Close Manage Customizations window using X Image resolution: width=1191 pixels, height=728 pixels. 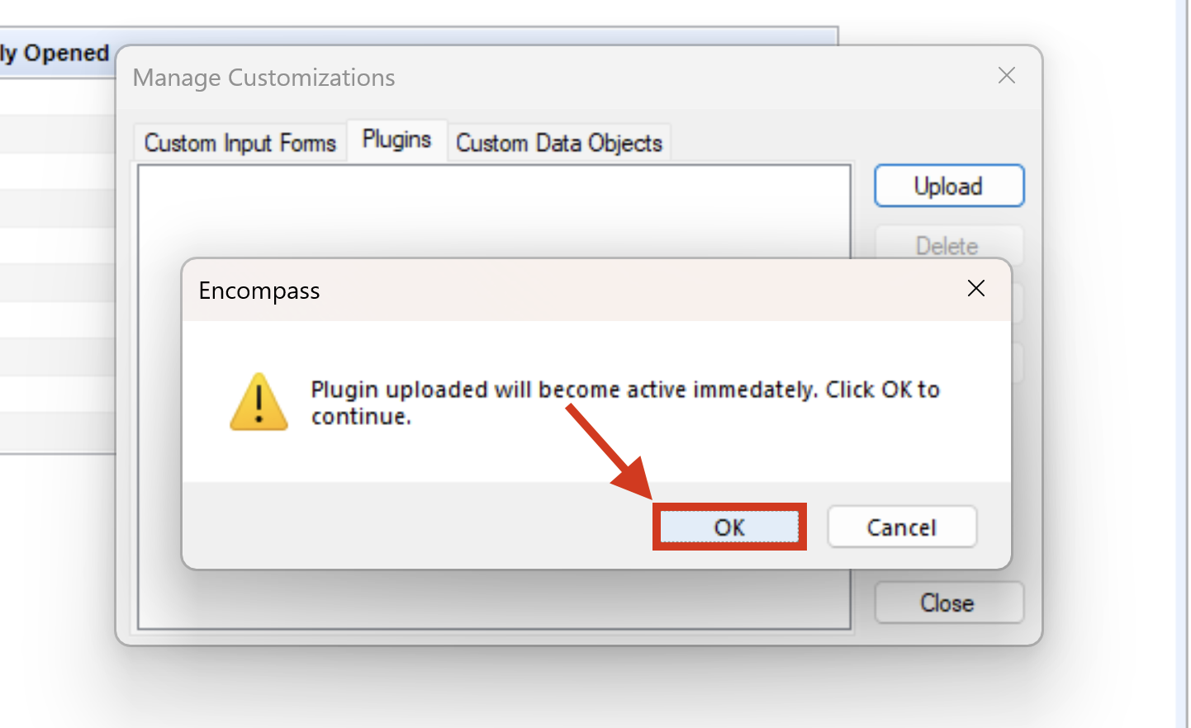[x=1006, y=76]
